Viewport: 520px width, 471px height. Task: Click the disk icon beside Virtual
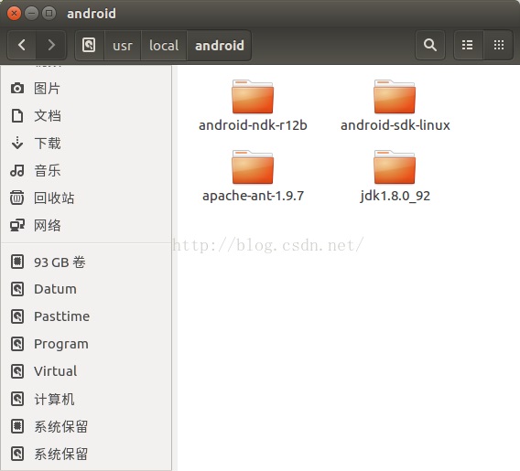pos(17,371)
